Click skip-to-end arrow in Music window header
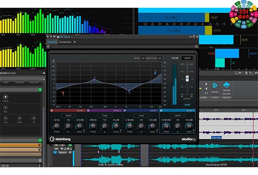 click(54, 37)
